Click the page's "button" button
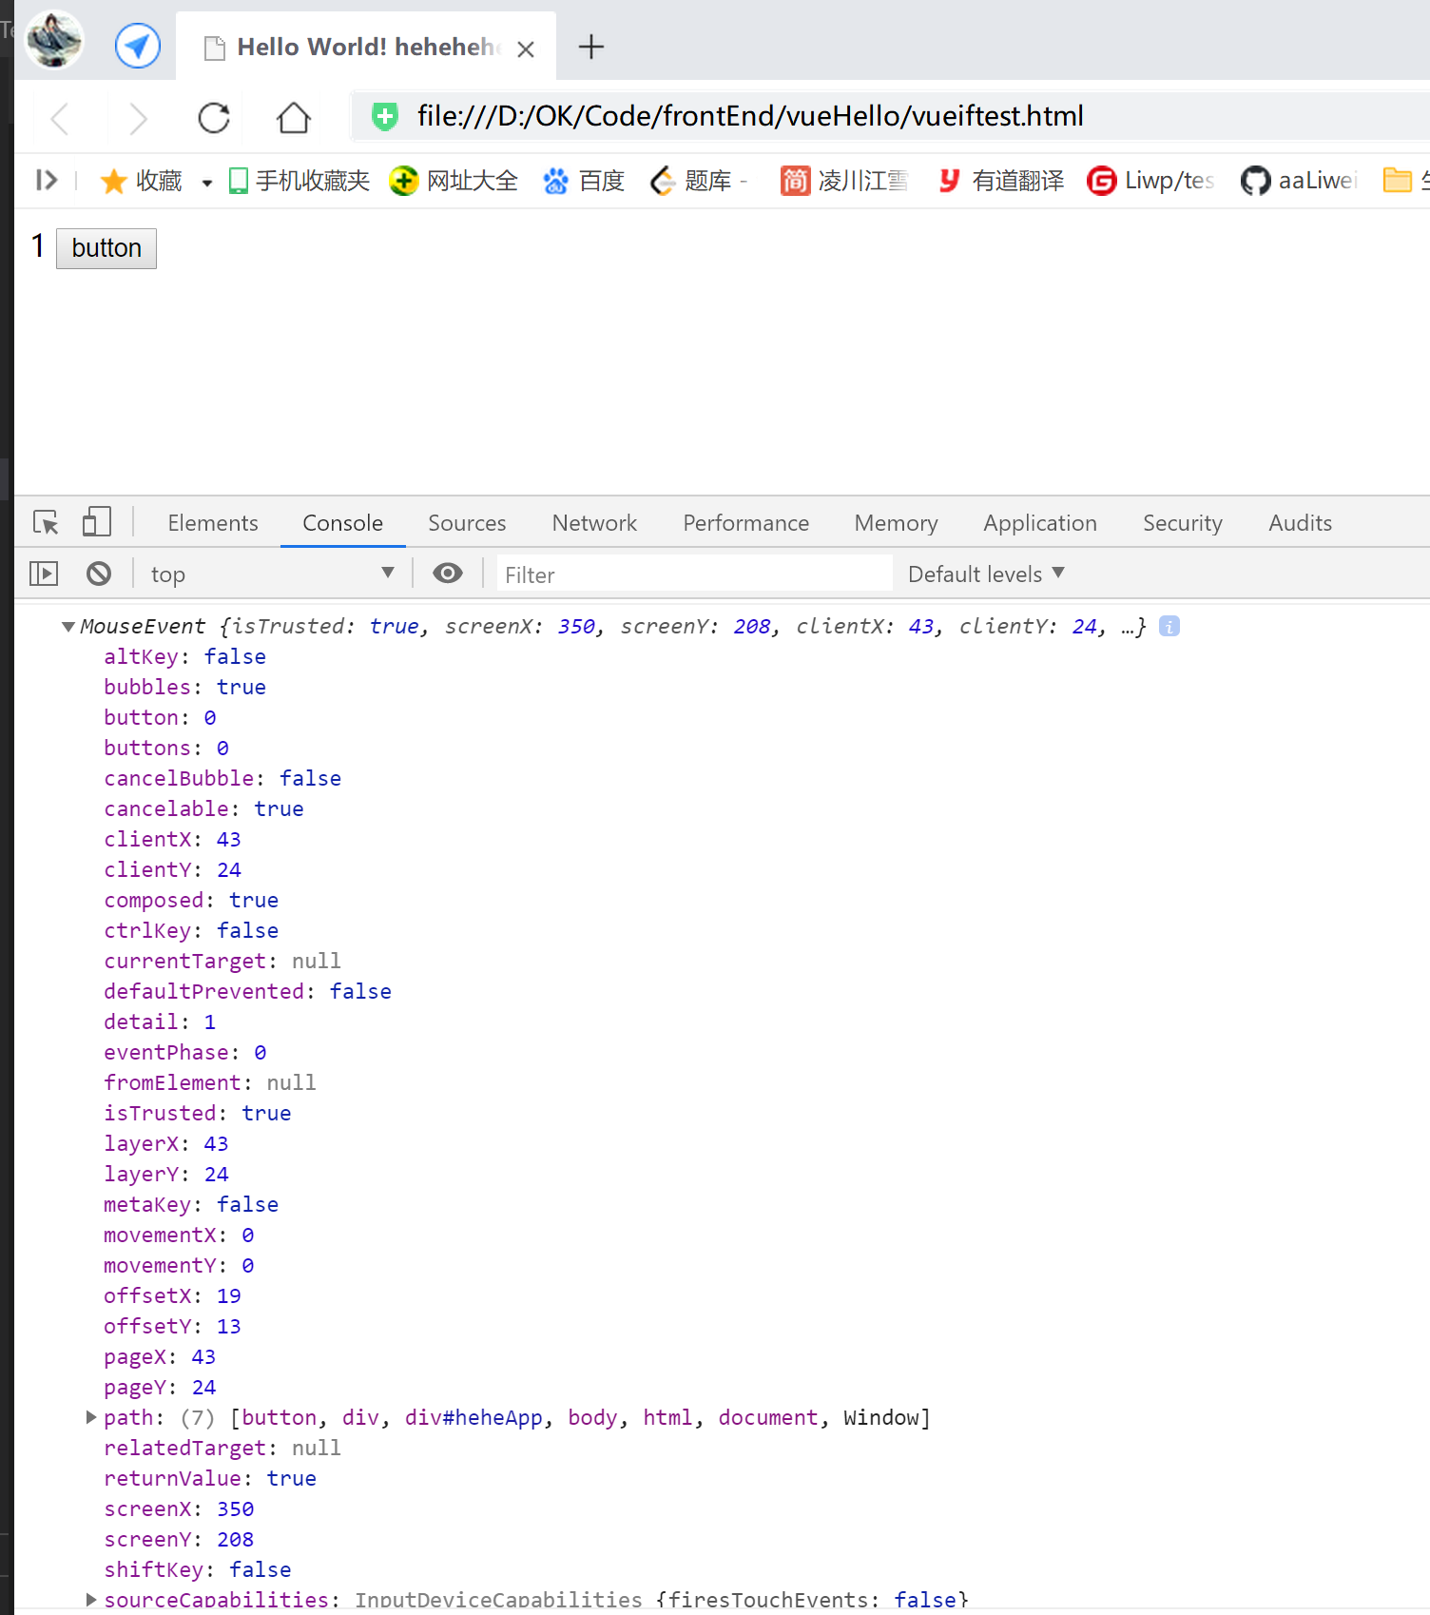1430x1615 pixels. [106, 248]
